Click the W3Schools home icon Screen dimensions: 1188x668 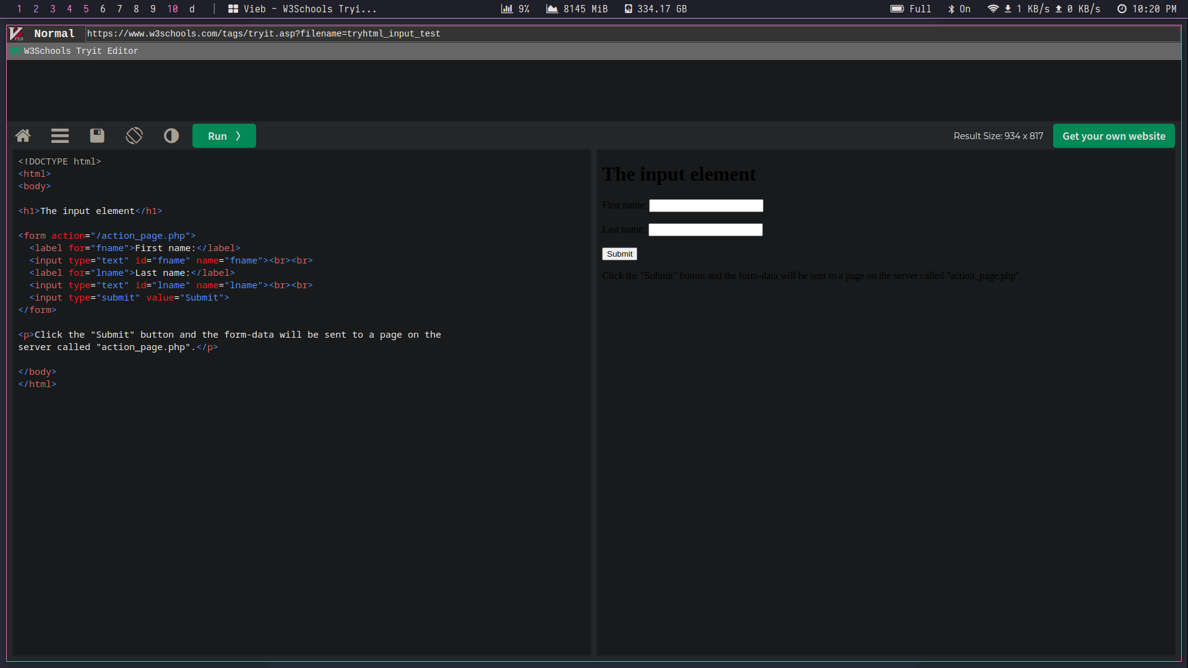pos(23,136)
